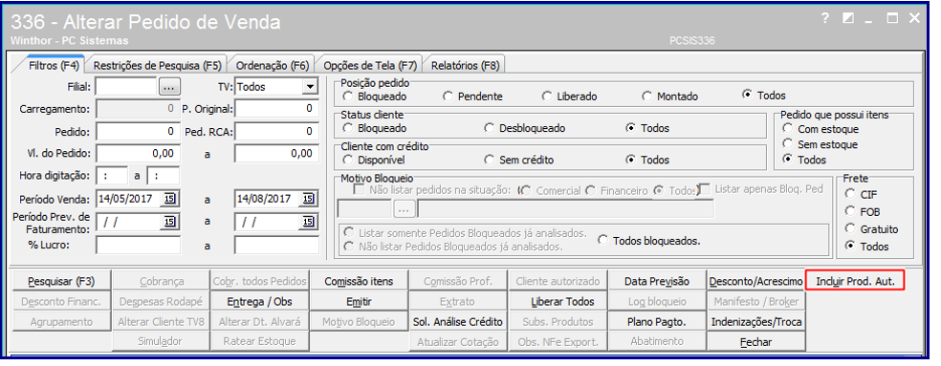
Task: Click Liberar Todos button
Action: tap(558, 302)
